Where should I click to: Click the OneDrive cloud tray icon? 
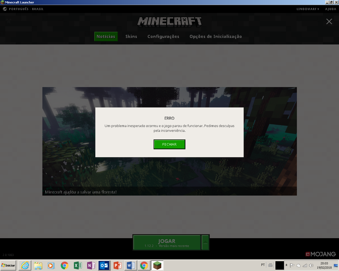[x=298, y=265]
